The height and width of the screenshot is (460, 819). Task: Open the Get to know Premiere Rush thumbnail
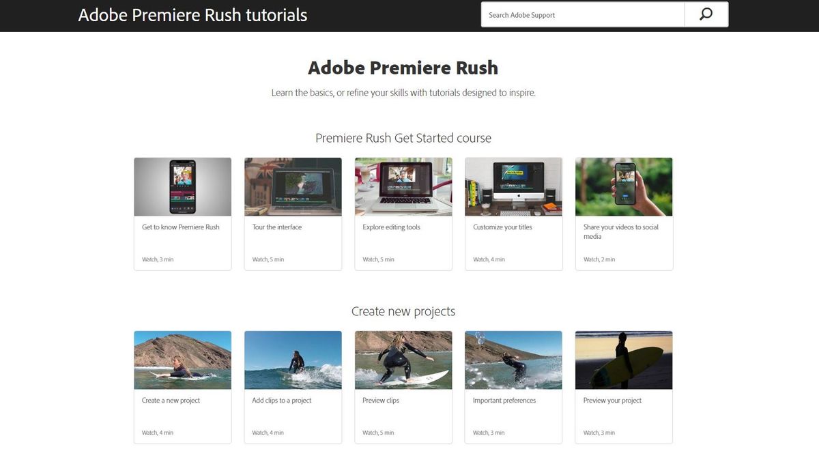tap(182, 187)
